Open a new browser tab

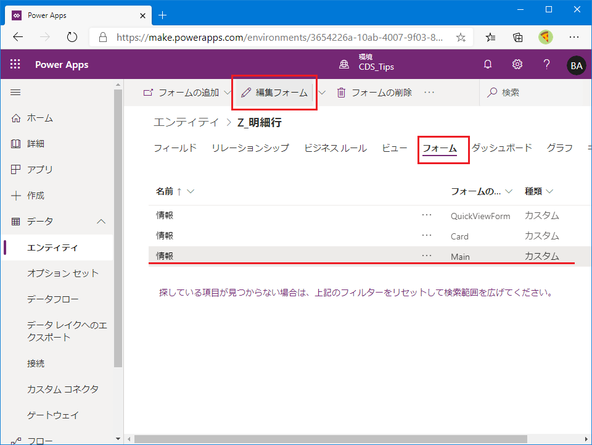[x=162, y=15]
